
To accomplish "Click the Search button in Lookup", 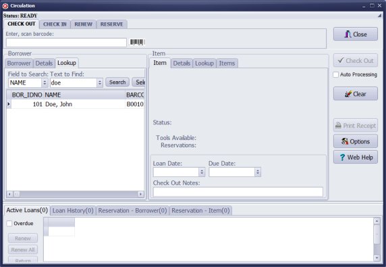I will tap(117, 82).
